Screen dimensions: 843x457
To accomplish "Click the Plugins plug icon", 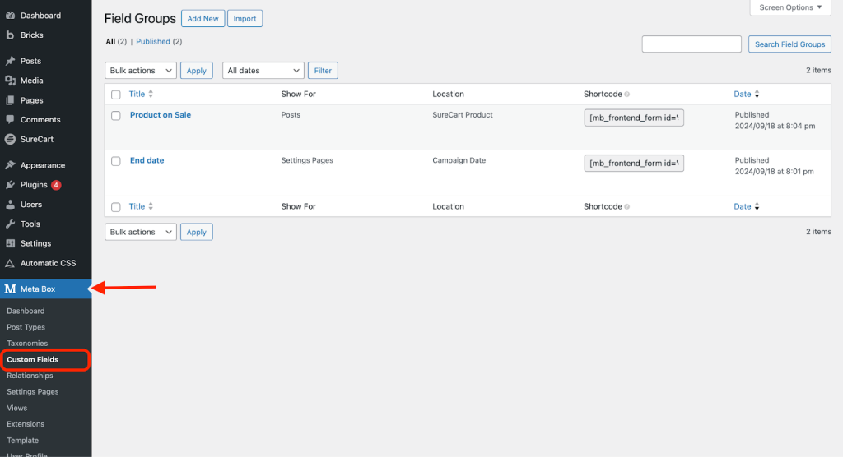I will point(10,185).
